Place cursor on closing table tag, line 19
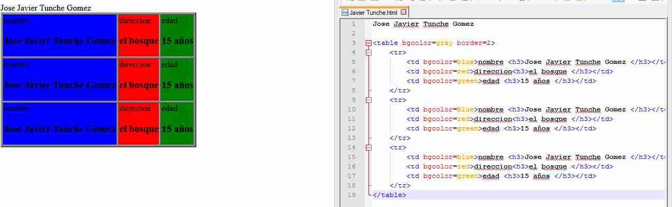This screenshot has height=207, width=672. 390,195
